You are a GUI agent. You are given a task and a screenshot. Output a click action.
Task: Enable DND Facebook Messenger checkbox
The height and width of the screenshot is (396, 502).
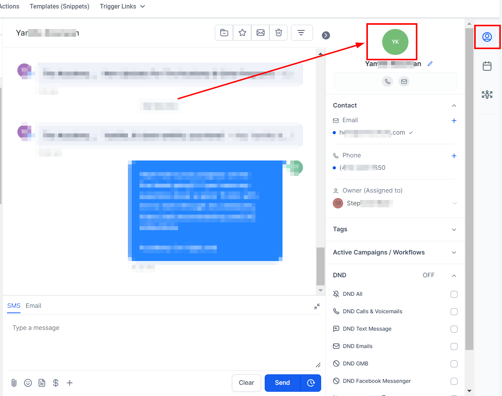tap(454, 381)
